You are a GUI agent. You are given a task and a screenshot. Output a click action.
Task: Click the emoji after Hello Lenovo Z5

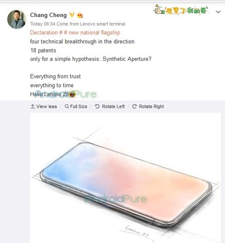(72, 94)
